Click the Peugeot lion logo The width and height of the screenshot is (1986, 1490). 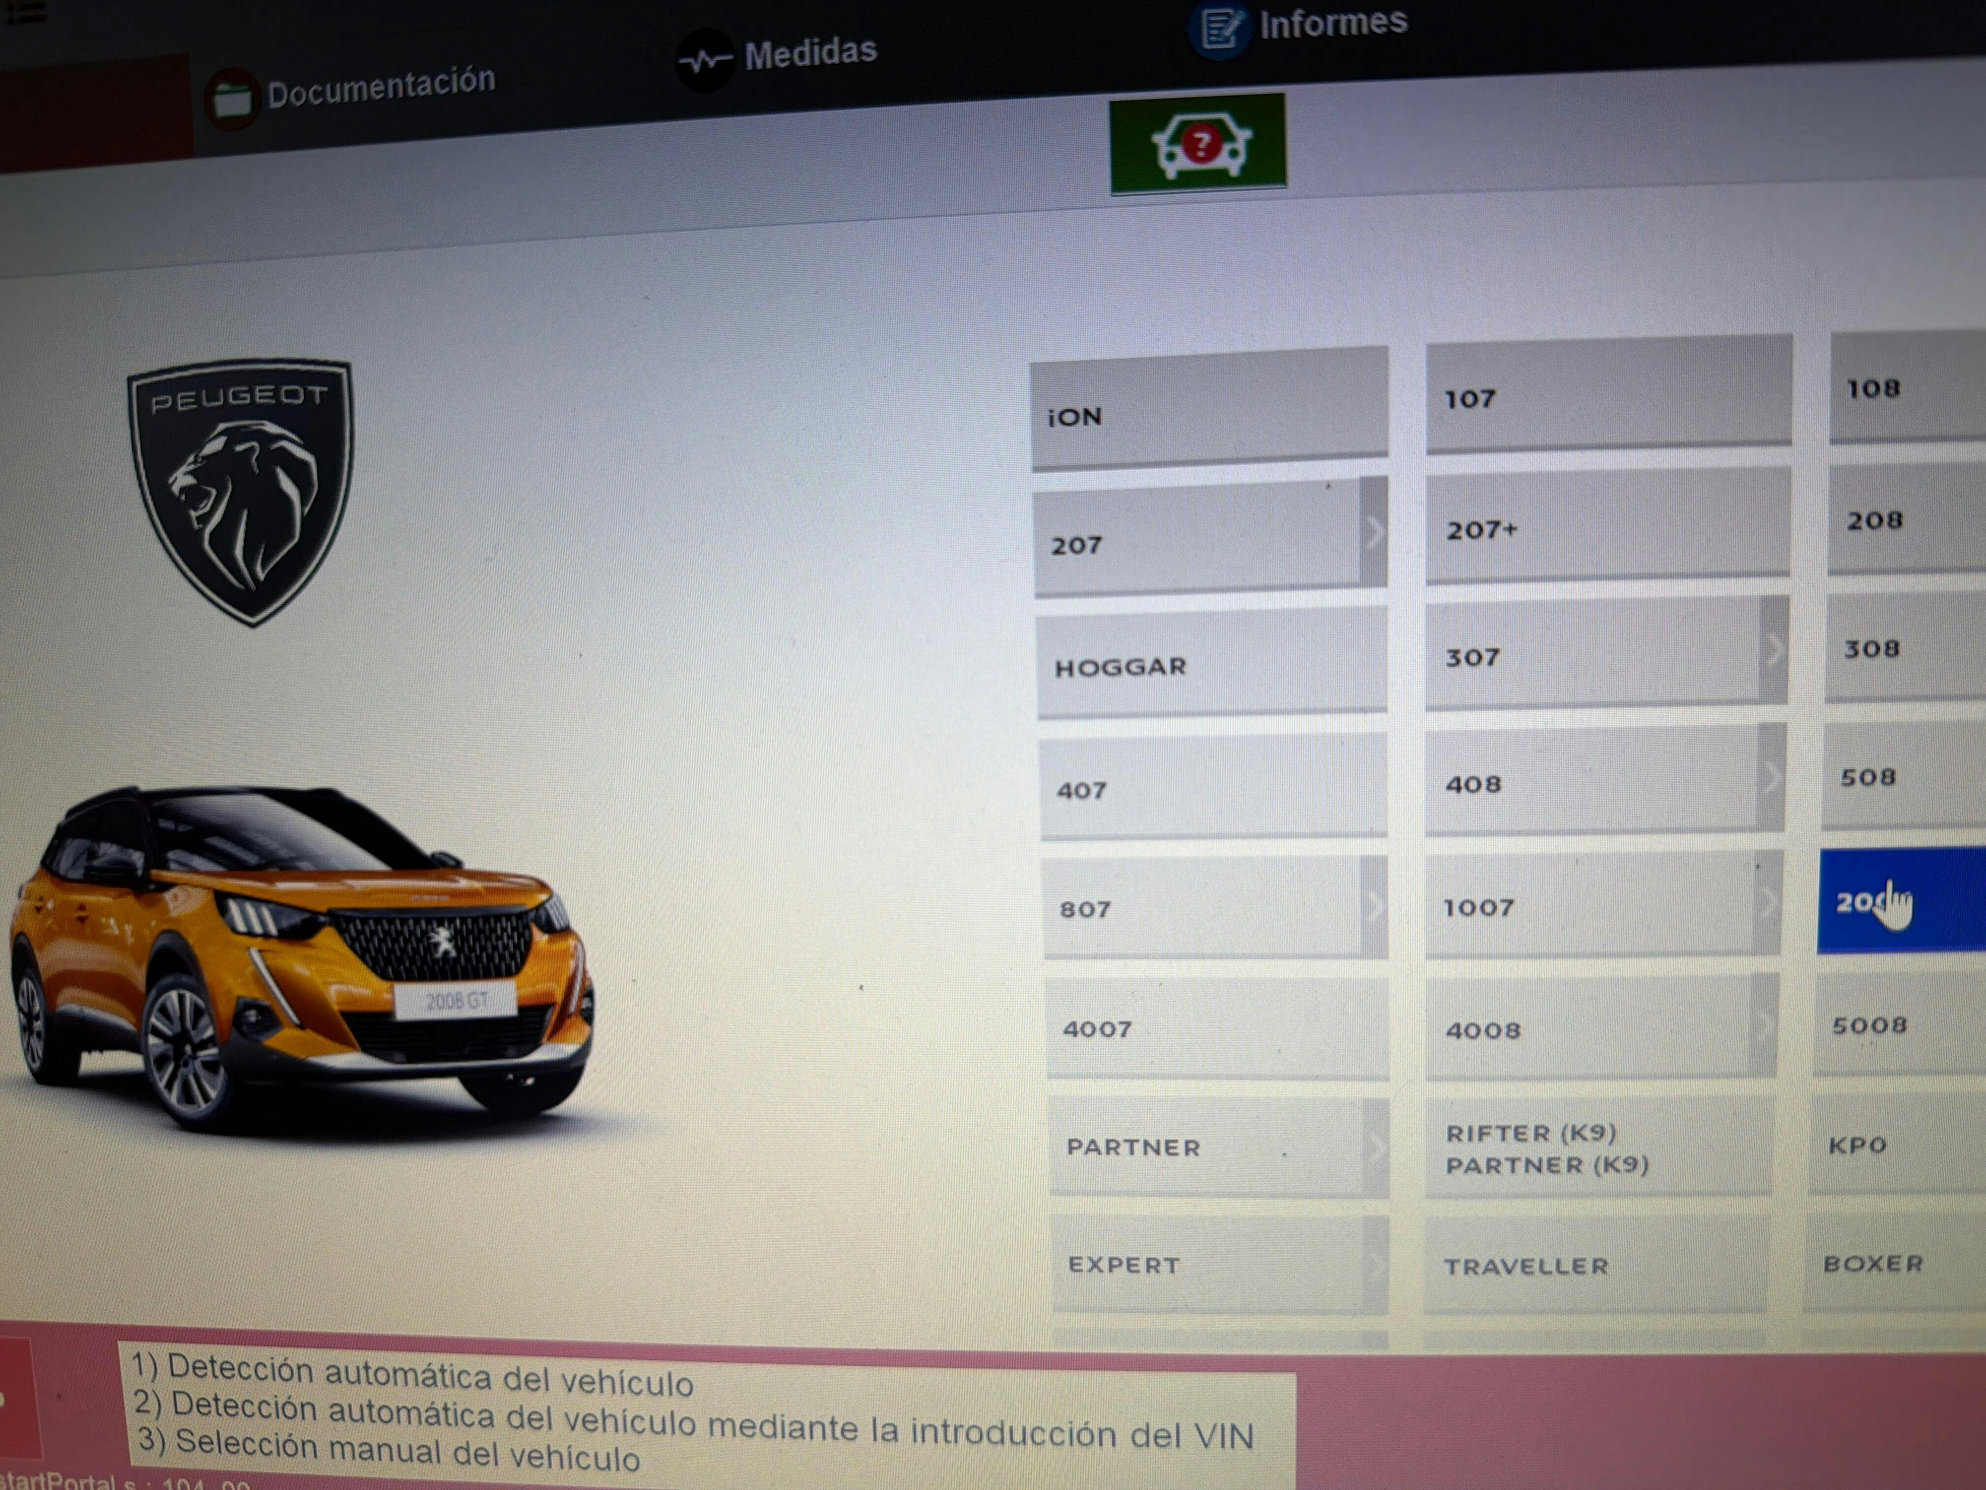[241, 490]
